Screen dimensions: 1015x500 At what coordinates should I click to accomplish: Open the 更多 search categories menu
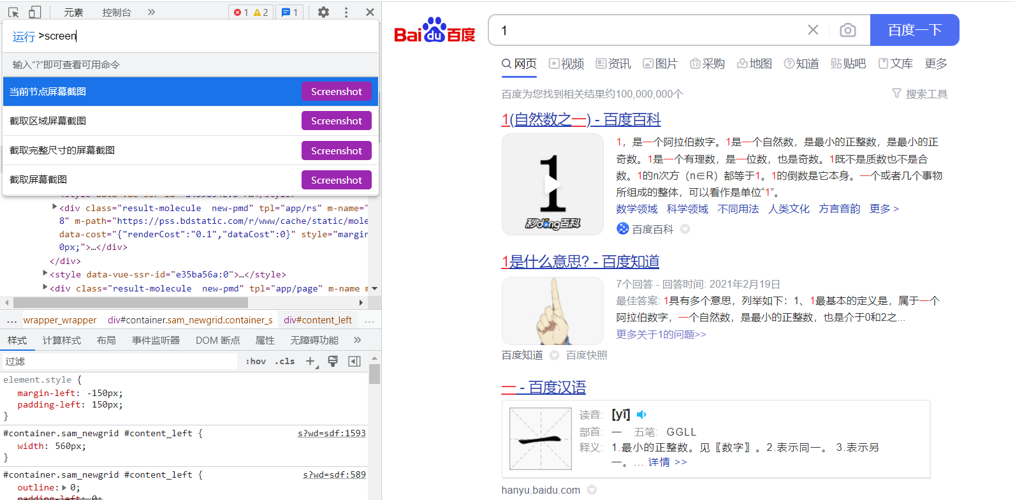[936, 64]
